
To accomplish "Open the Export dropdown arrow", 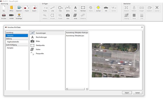I will click(36, 8).
